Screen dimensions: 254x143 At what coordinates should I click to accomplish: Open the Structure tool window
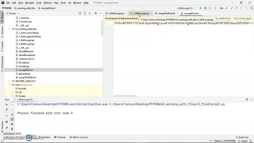(x=2, y=32)
